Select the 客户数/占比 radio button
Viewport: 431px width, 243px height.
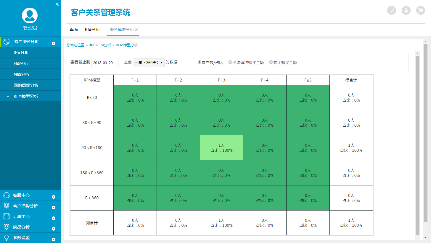coord(200,62)
